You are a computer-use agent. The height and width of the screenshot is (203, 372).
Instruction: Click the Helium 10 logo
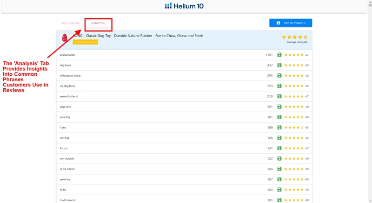184,6
